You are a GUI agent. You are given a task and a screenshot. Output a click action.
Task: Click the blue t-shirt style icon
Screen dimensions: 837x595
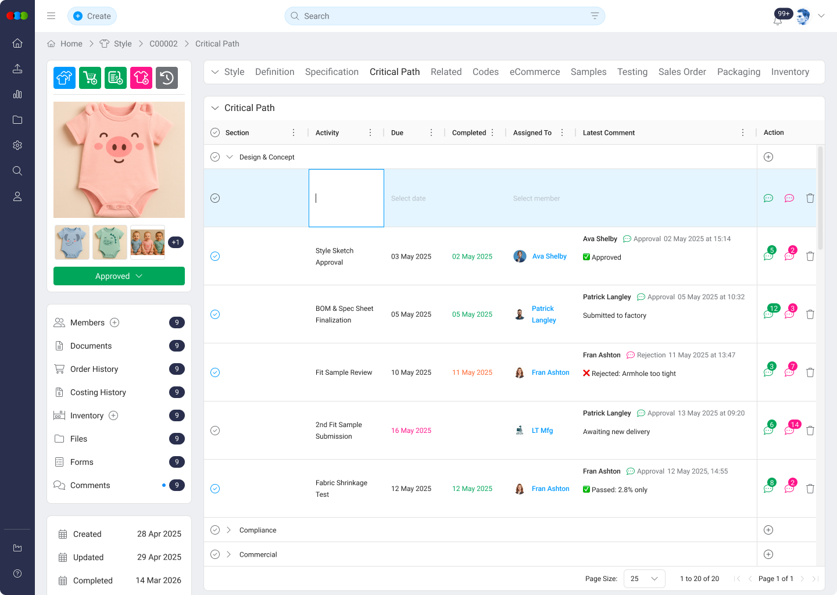click(65, 78)
